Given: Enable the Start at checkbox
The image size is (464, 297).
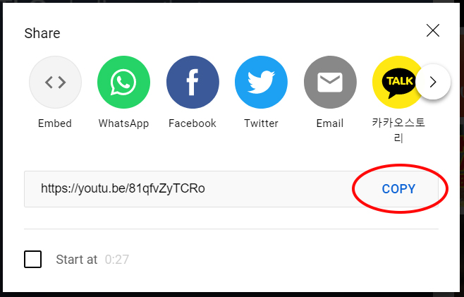Looking at the screenshot, I should (33, 260).
